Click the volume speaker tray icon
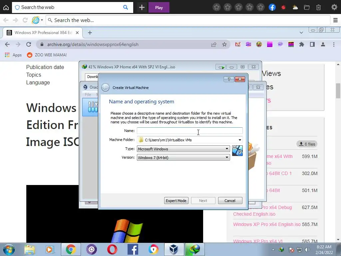Screen dimensions: 341x256 307,250
